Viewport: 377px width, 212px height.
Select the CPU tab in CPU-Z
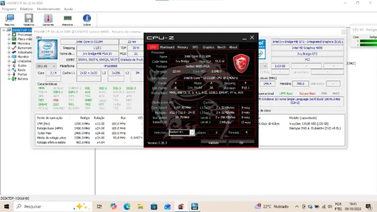[153, 47]
